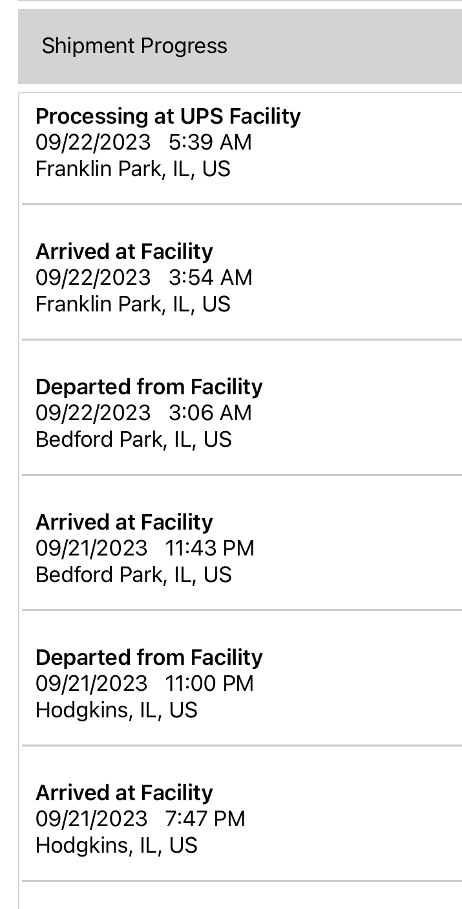Tap Bedford Park location under 3:06 AM departure

pos(133,440)
